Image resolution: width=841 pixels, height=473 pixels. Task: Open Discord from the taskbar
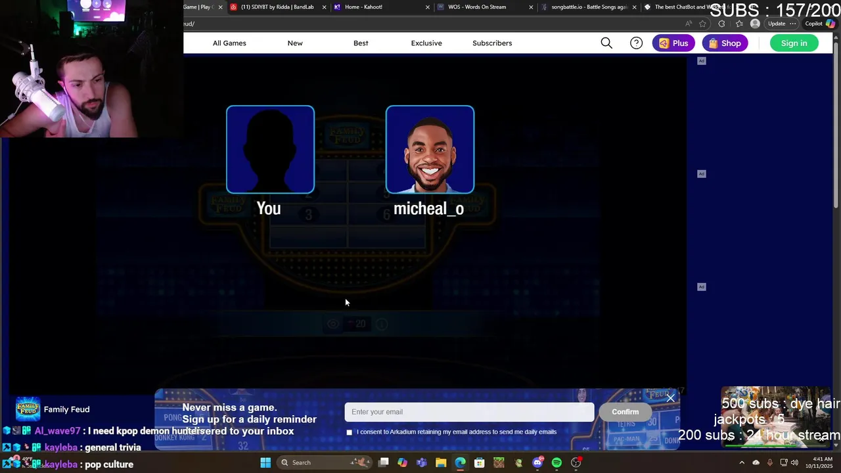coord(537,462)
